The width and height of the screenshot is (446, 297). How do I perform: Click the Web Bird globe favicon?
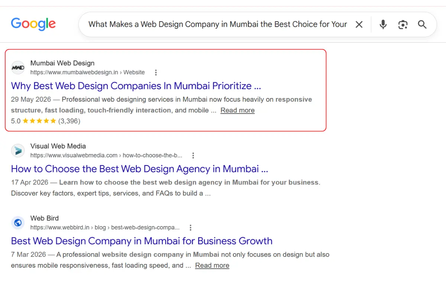18,223
